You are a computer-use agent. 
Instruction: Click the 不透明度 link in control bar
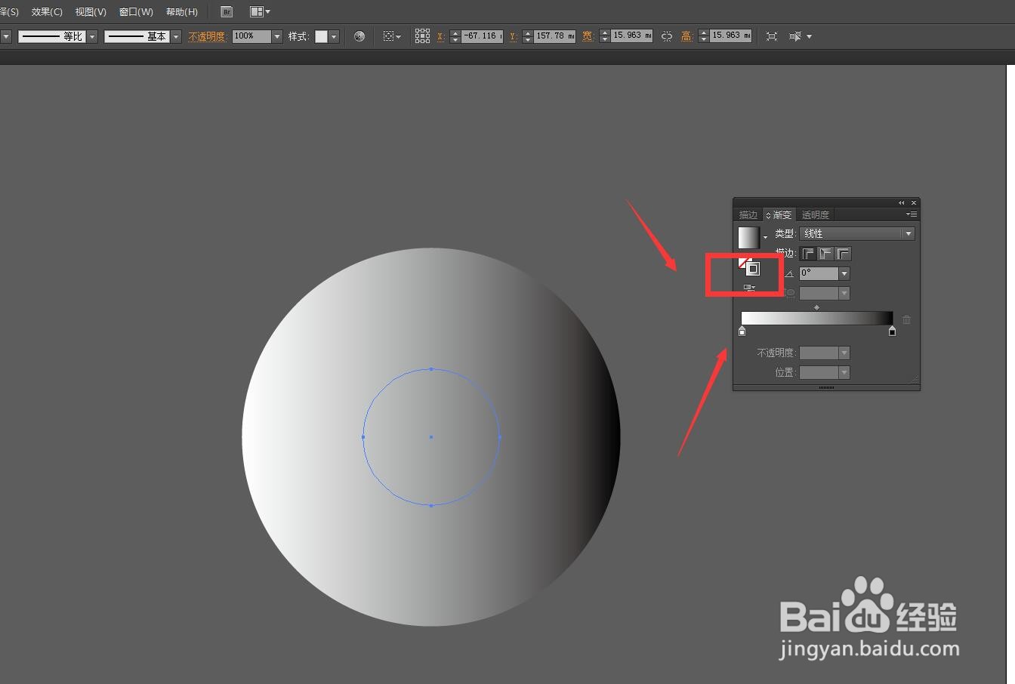pos(207,36)
